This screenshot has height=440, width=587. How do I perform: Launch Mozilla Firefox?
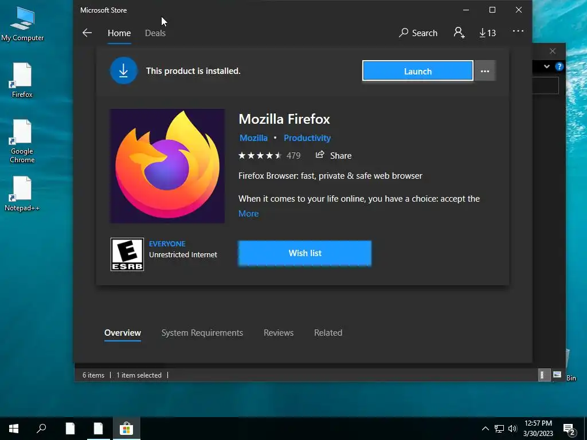coord(418,71)
